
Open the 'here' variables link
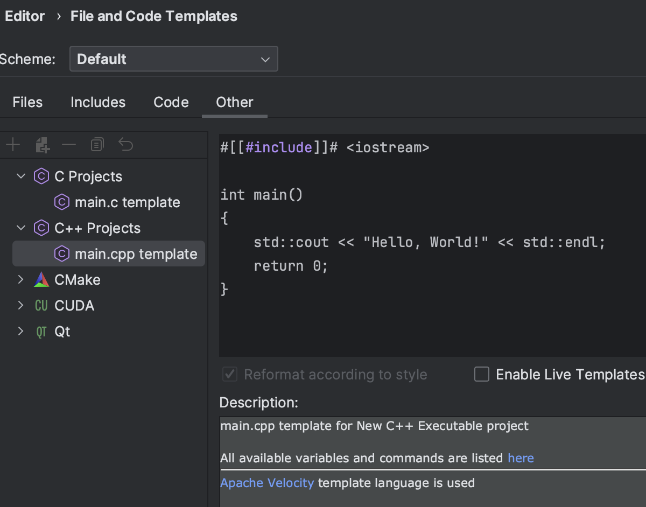521,458
